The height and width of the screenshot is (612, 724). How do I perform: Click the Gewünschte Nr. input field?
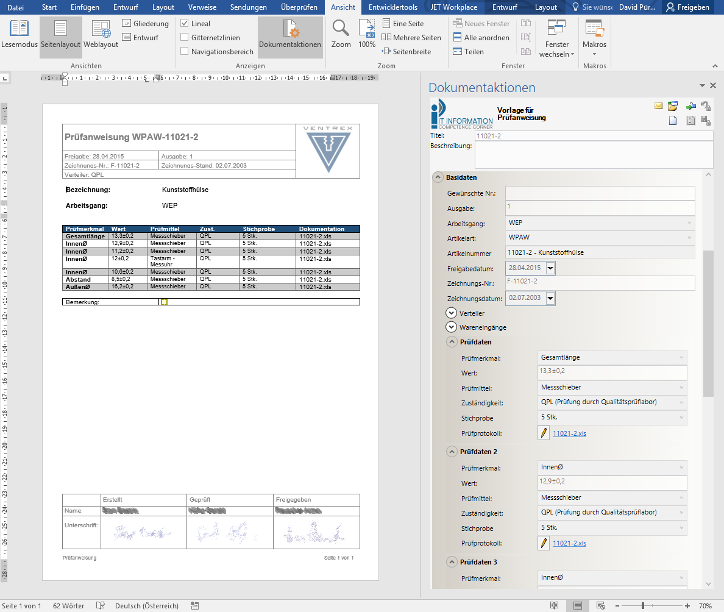[600, 193]
